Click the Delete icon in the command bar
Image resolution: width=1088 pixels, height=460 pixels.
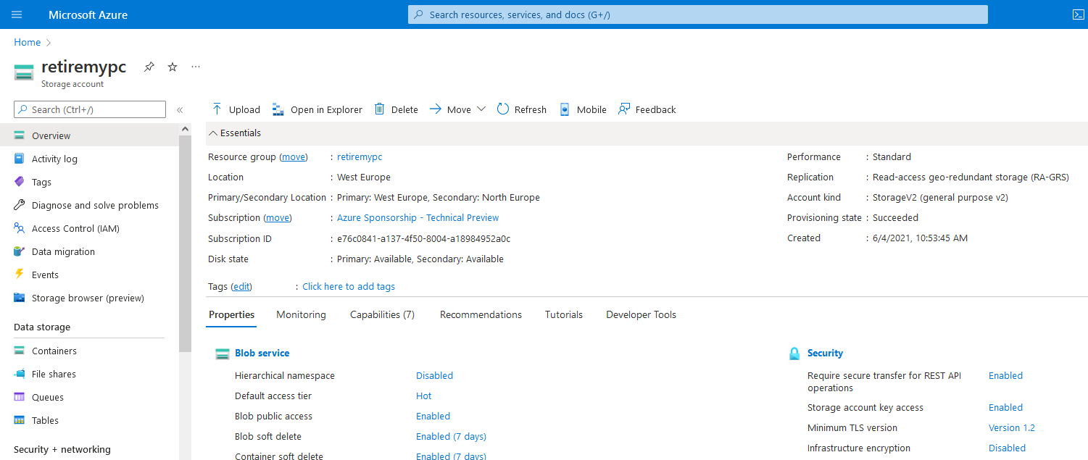tap(397, 109)
